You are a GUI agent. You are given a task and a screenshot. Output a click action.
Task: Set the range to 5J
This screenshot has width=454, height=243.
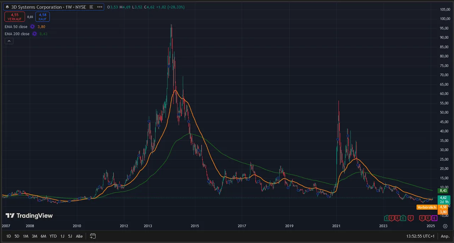[70, 236]
